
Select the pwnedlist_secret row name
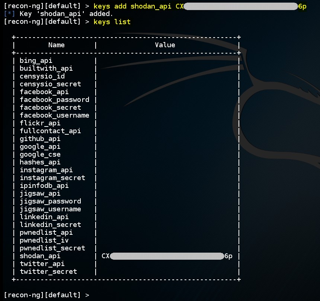click(x=52, y=248)
